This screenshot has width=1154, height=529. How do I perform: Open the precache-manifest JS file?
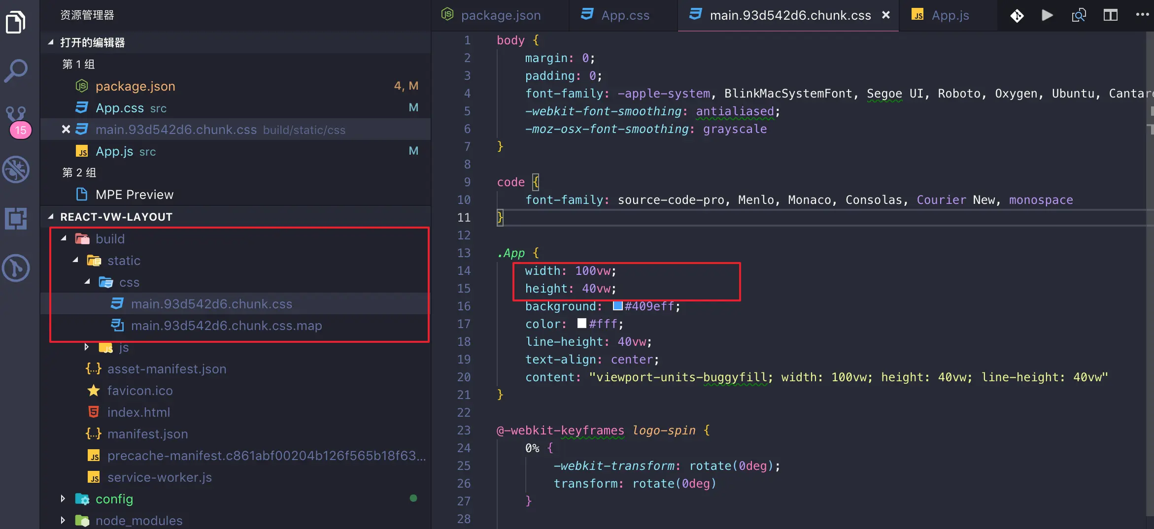pos(236,455)
